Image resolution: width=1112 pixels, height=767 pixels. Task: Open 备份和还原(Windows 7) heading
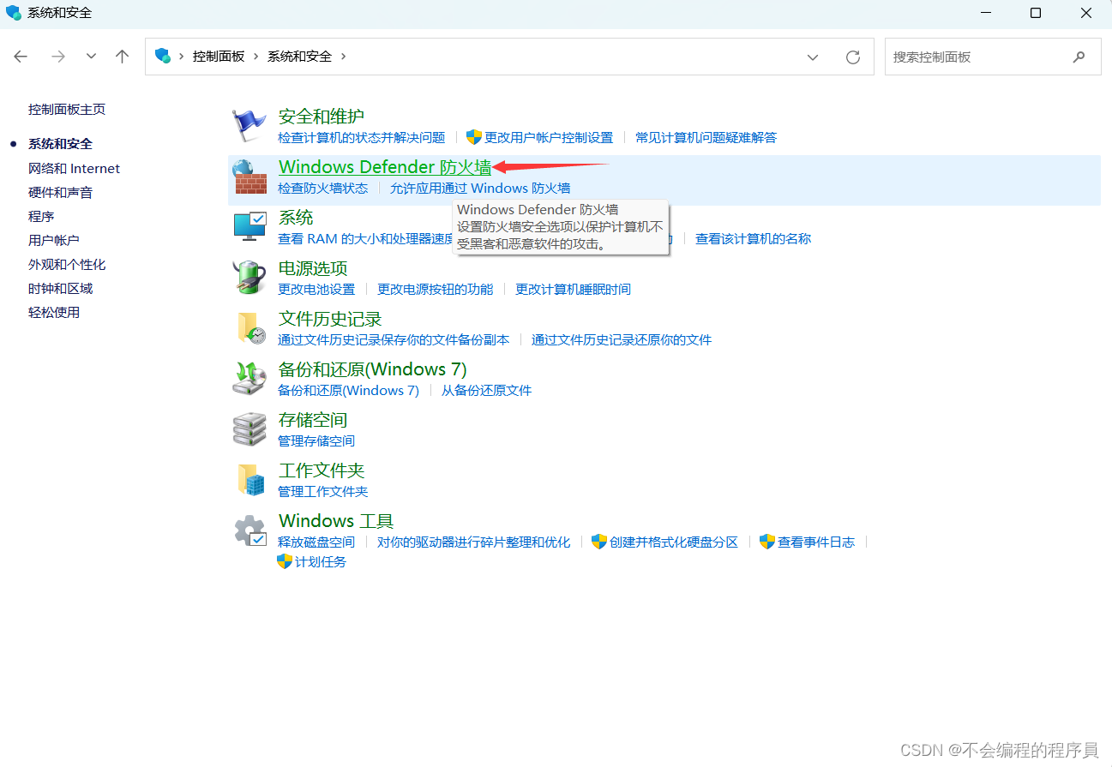(373, 369)
